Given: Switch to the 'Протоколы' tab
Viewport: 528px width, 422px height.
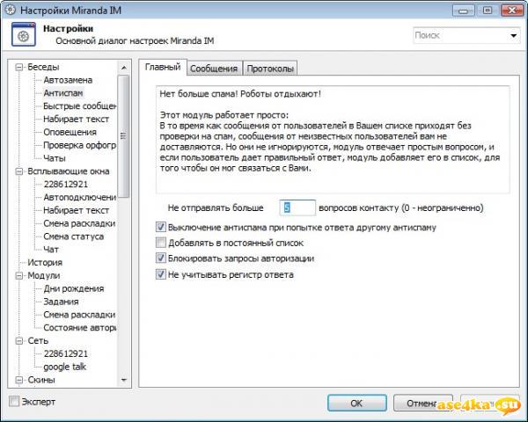Looking at the screenshot, I should tap(270, 69).
